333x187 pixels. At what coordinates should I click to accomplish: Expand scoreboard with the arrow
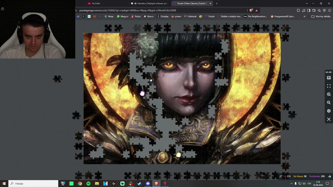[329, 176]
